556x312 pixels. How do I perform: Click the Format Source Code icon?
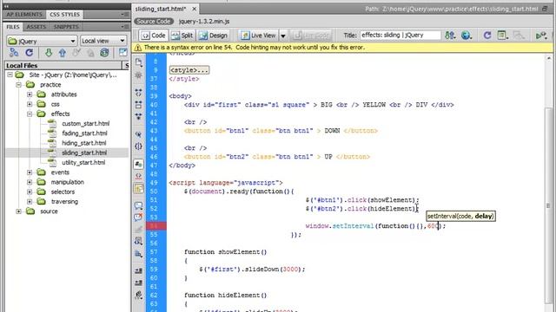(x=139, y=295)
